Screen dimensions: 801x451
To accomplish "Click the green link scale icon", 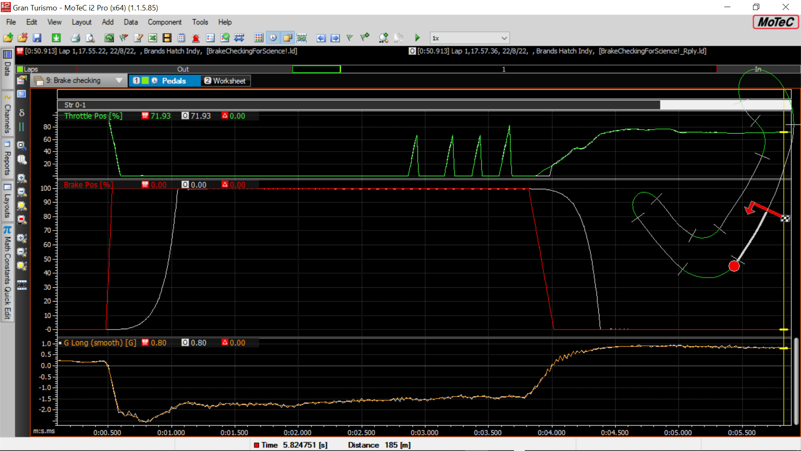I will click(302, 38).
